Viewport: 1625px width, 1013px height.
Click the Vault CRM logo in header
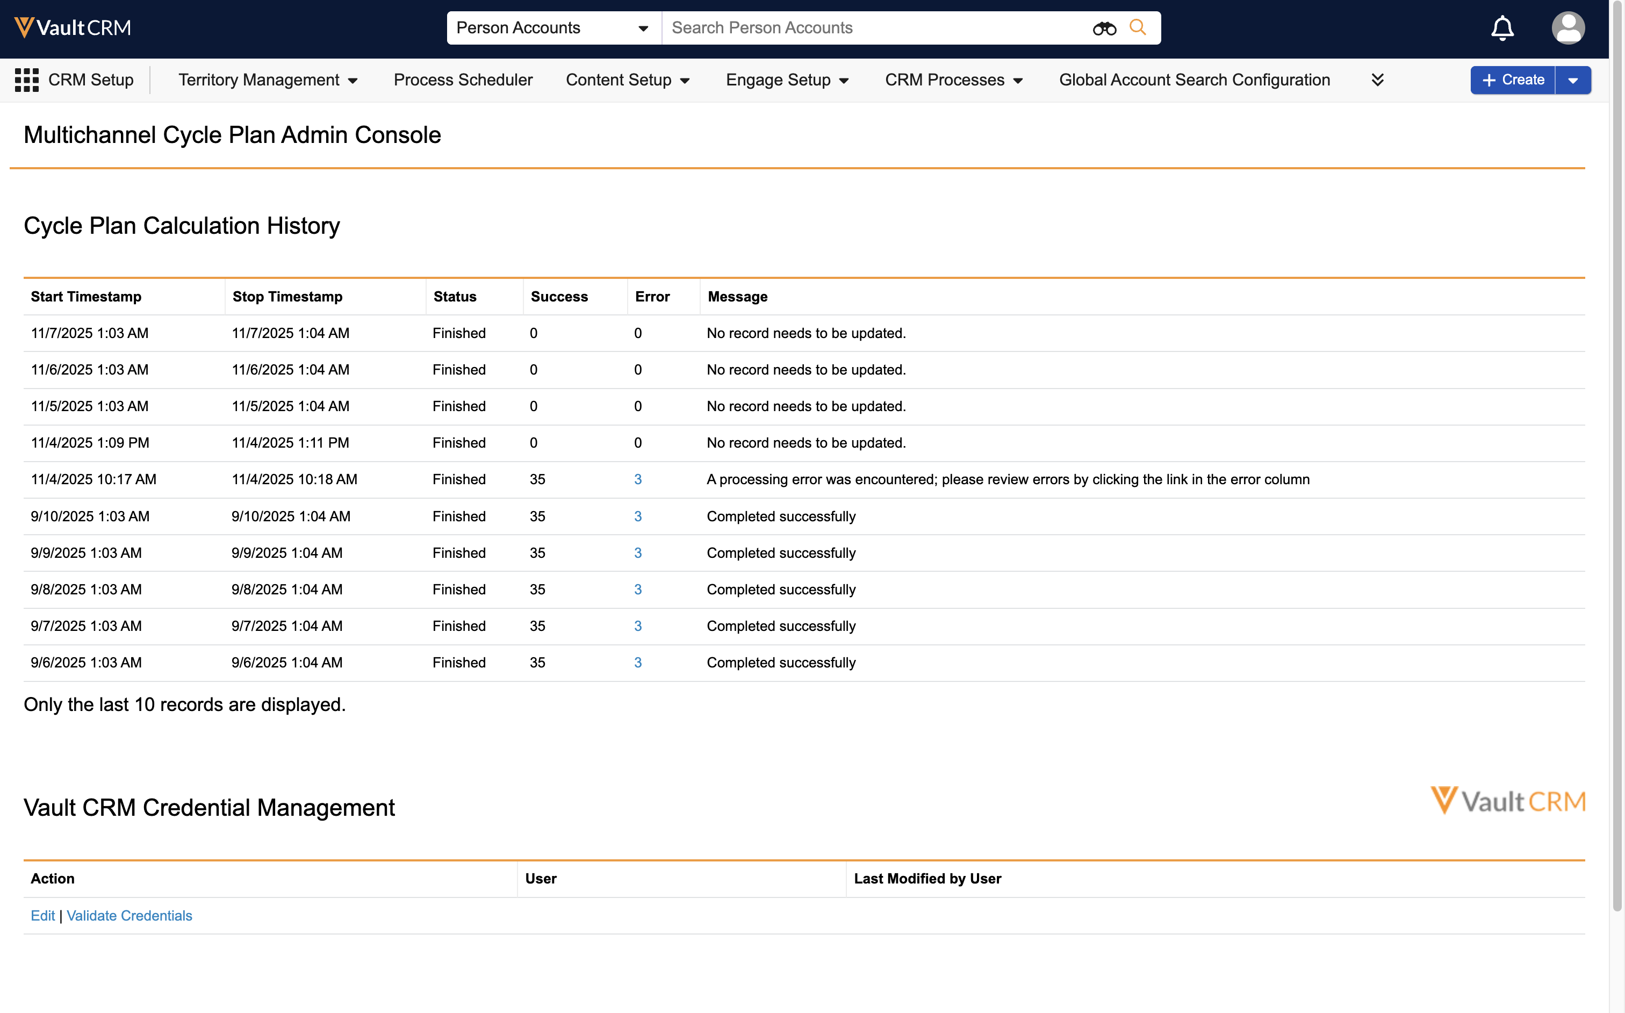(73, 27)
